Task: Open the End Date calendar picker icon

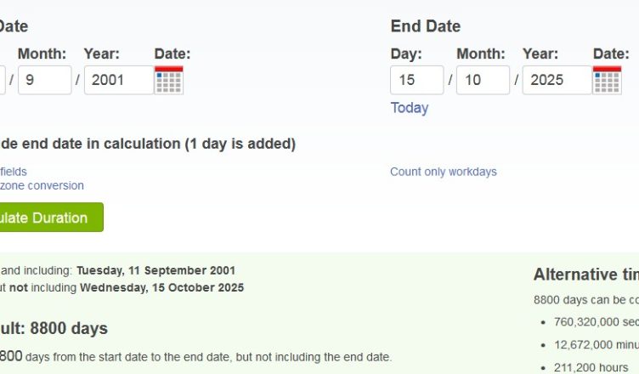Action: [x=607, y=80]
